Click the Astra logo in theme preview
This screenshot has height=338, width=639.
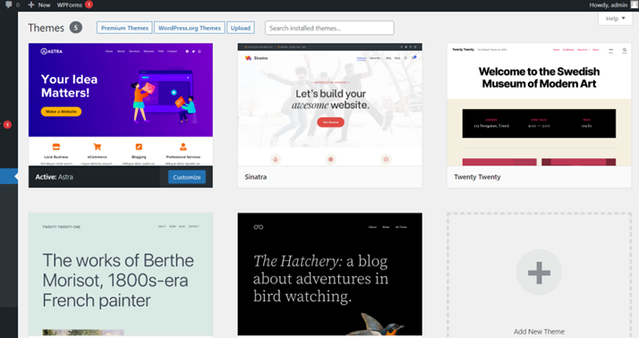click(51, 51)
